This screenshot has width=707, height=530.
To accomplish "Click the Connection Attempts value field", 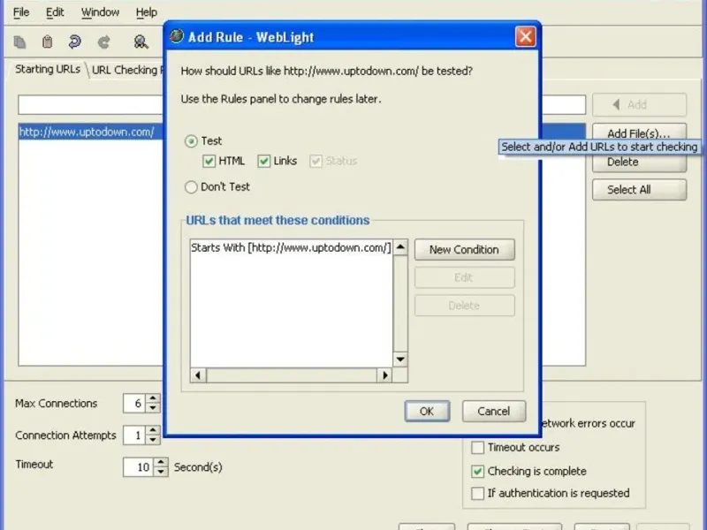I will [x=135, y=435].
